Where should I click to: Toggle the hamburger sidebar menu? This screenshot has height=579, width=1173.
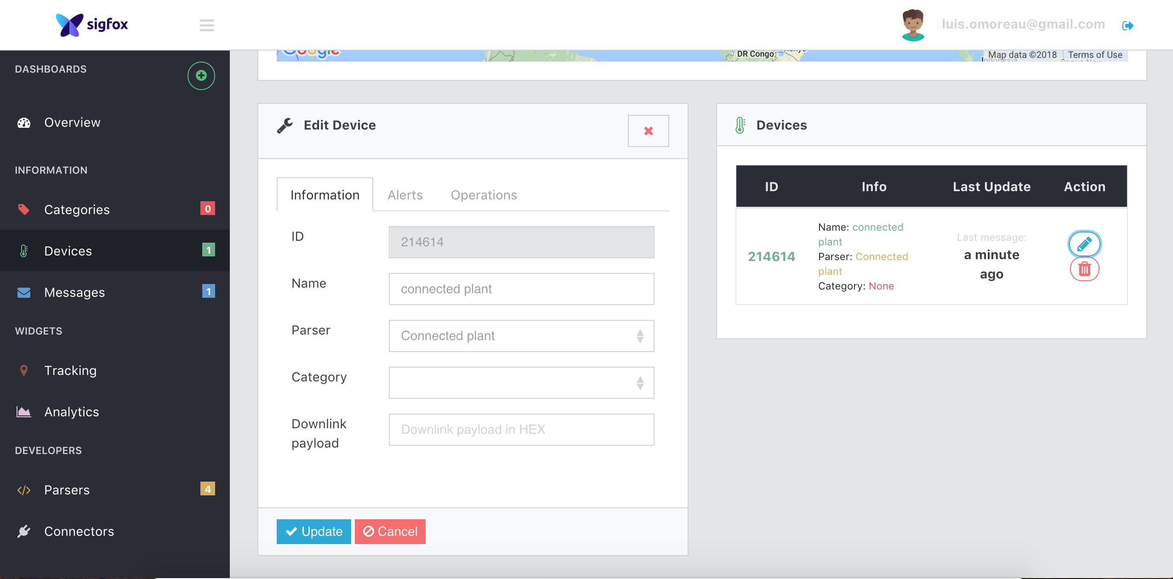click(x=206, y=25)
